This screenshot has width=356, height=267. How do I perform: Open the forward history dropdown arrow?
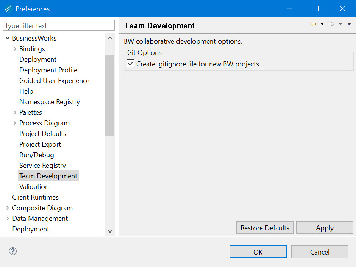point(340,24)
